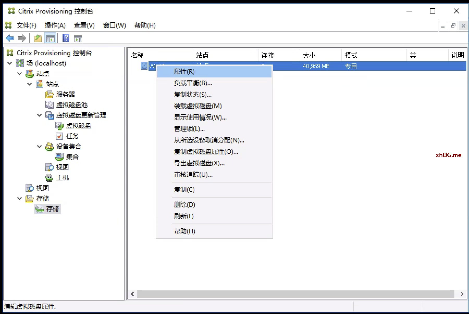Select the highlighted store node icon
Screen dimensions: 469x314
[x=39, y=209]
